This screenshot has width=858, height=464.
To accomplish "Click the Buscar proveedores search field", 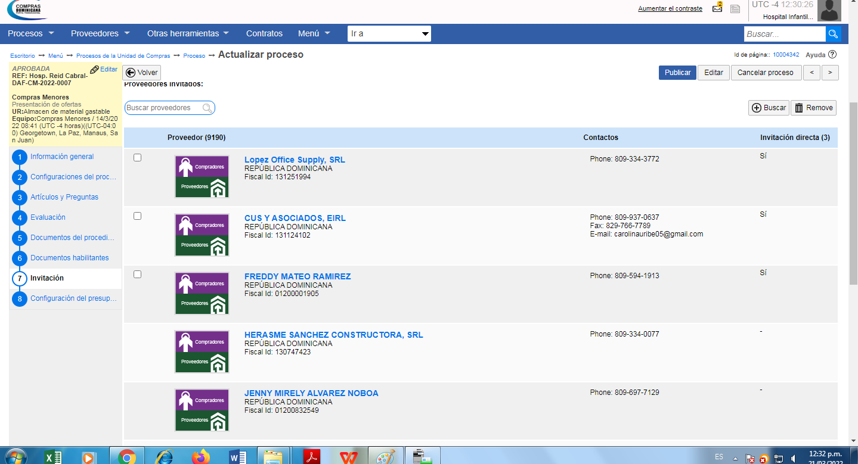I will (164, 108).
